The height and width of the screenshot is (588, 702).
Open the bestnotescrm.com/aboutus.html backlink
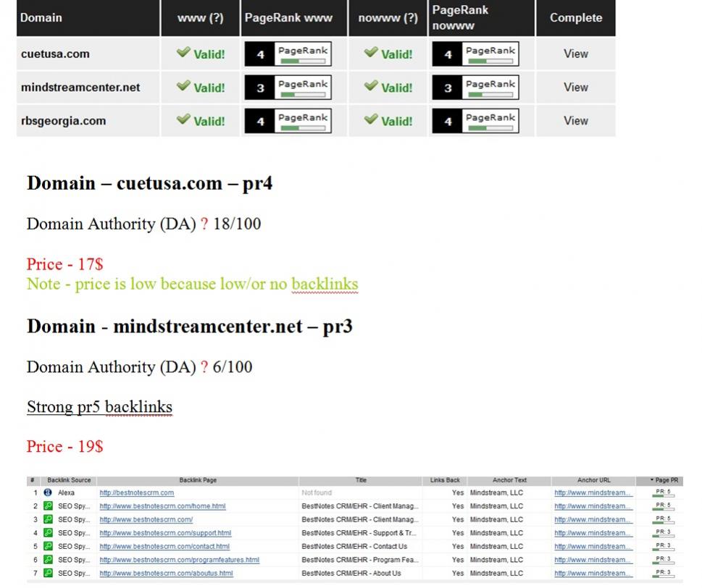click(x=166, y=574)
